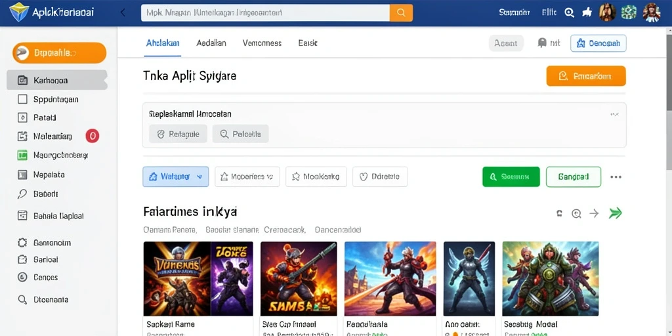The image size is (672, 336).
Task: Open the magnifier icon in the header
Action: [x=569, y=13]
